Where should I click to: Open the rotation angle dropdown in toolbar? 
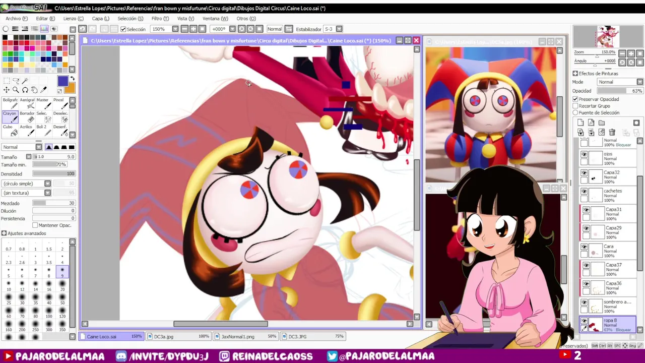coord(233,29)
